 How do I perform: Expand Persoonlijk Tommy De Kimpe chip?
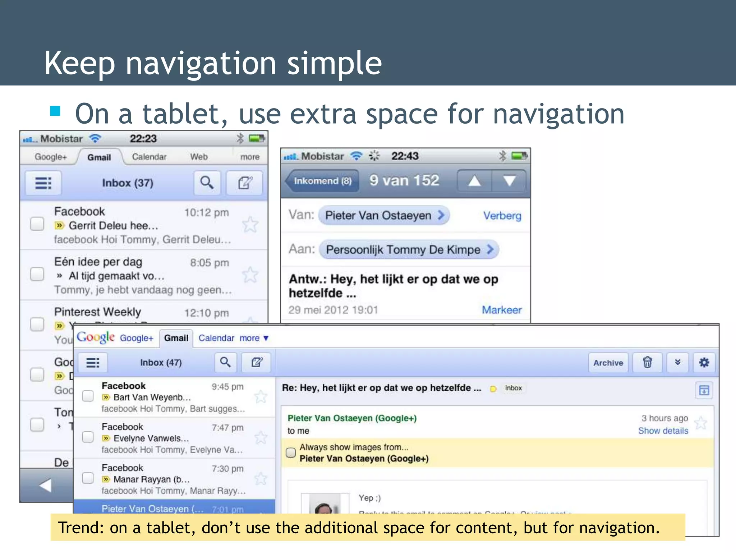[x=409, y=249]
